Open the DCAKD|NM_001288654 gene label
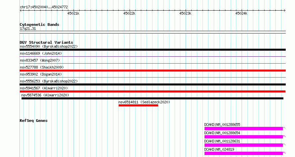This screenshot has height=157, width=295. pyautogui.click(x=222, y=133)
